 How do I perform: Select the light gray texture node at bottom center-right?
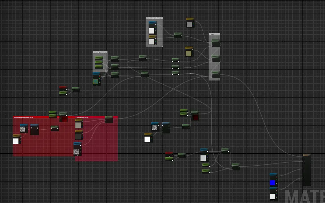(x=204, y=155)
